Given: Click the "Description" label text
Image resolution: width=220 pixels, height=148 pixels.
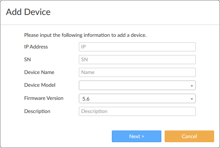Looking at the screenshot, I should 37,111.
